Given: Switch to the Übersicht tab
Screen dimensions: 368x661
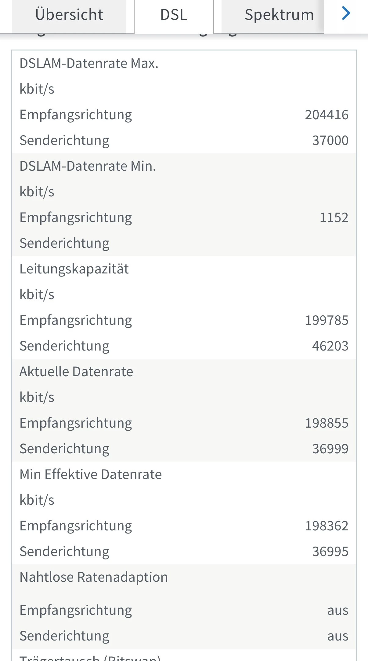Looking at the screenshot, I should pos(69,15).
